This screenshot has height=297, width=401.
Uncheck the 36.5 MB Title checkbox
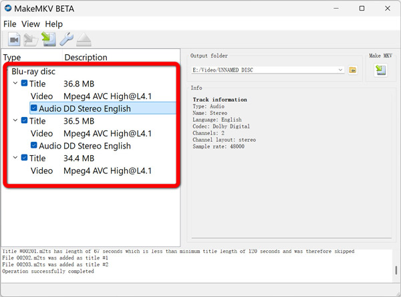tap(24, 120)
